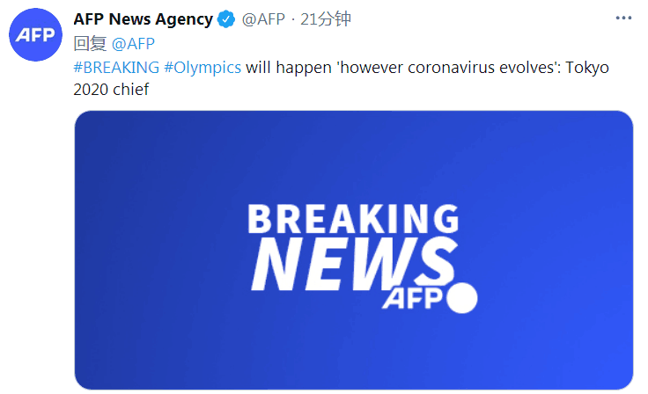Click the dot separator before the timestamp

click(293, 19)
